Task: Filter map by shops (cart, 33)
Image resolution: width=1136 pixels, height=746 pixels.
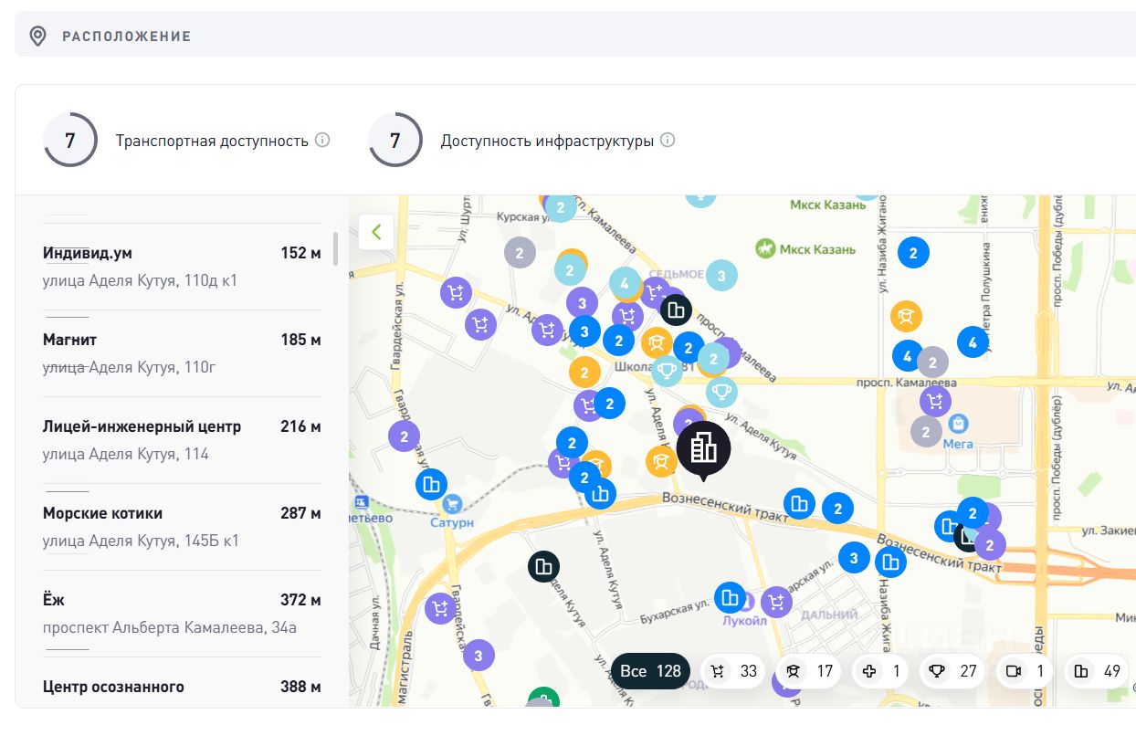Action: coord(734,671)
